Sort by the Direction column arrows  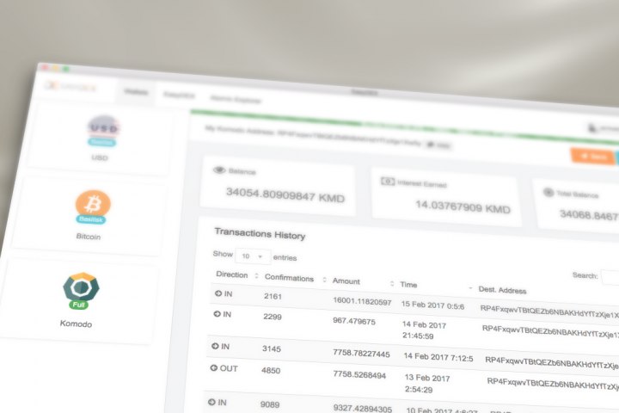pos(256,276)
